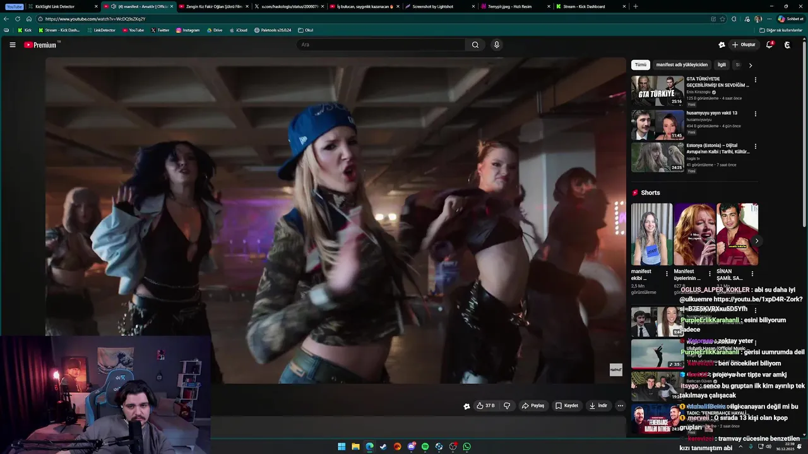The image size is (808, 454).
Task: Switch to Stream - Kick Dashboard tab
Action: coord(591,6)
